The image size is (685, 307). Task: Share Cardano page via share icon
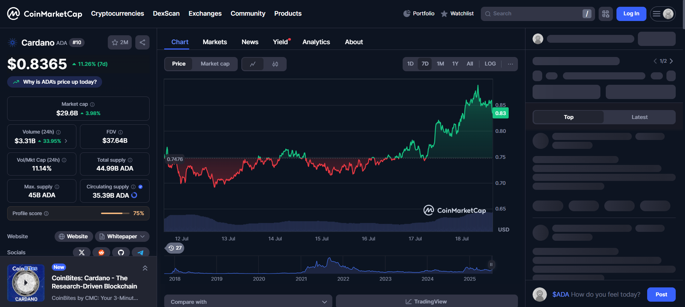pyautogui.click(x=142, y=42)
